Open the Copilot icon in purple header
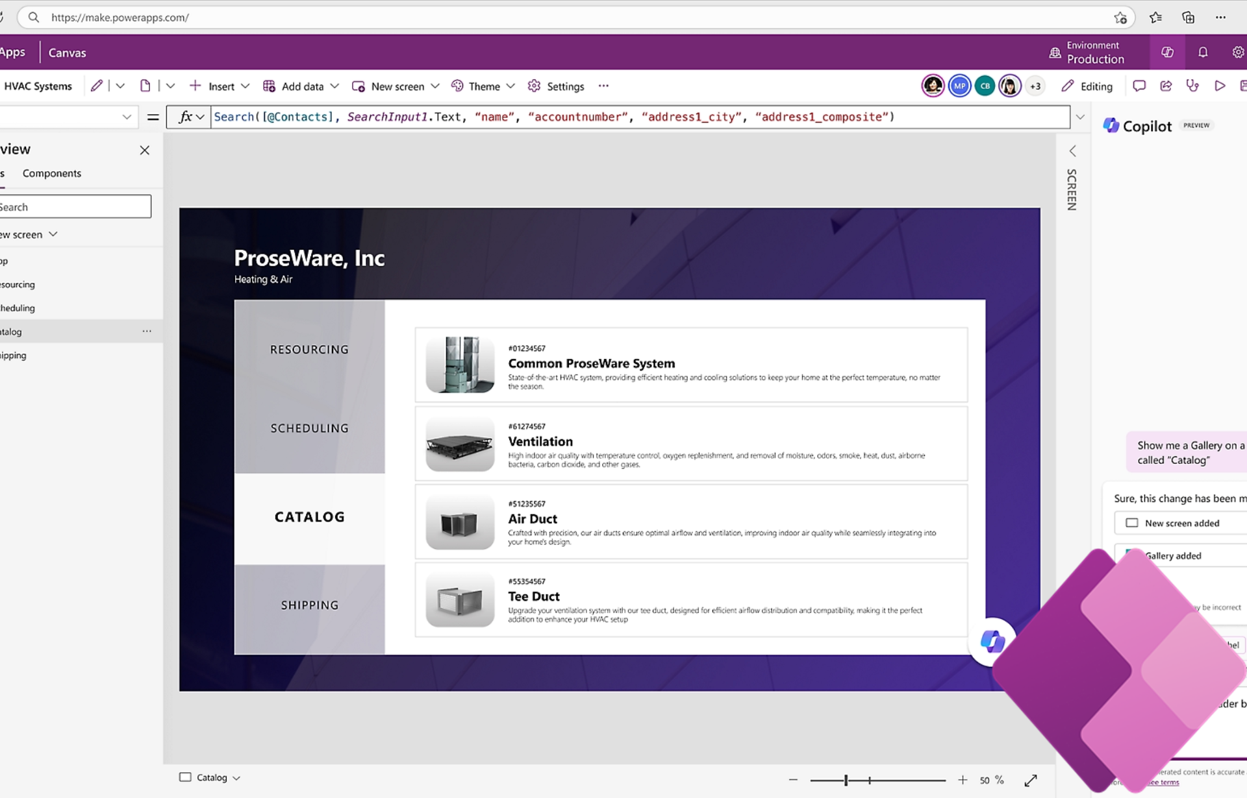The width and height of the screenshot is (1247, 798). click(x=1167, y=53)
